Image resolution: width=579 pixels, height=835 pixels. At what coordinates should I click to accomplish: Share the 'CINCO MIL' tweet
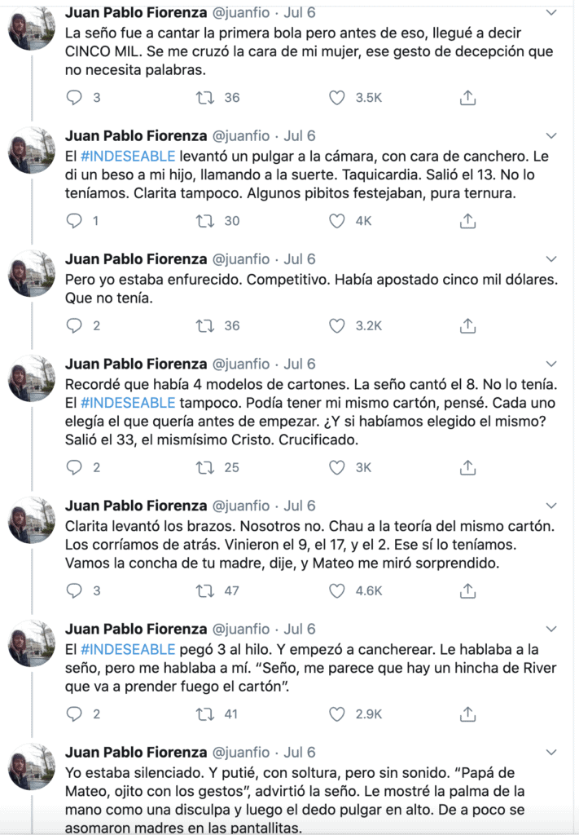pyautogui.click(x=467, y=98)
